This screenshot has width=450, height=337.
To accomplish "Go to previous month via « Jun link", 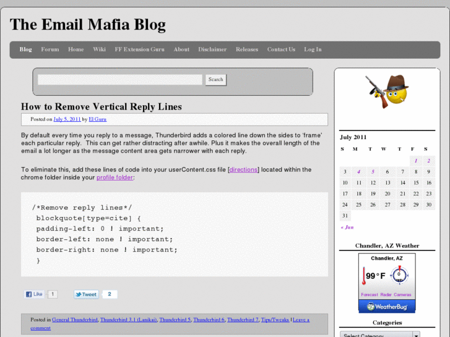I will pos(347,227).
